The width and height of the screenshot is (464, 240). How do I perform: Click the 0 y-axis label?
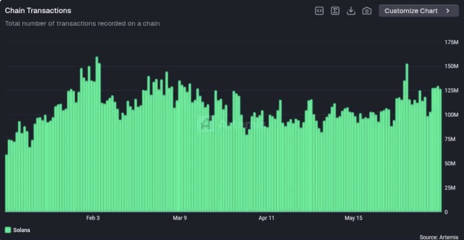coord(446,212)
